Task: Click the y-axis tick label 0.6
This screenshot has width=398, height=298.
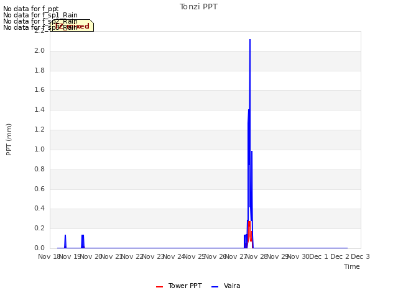Action: 39,189
